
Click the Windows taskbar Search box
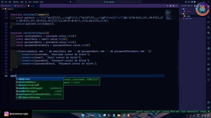[x=91, y=115]
